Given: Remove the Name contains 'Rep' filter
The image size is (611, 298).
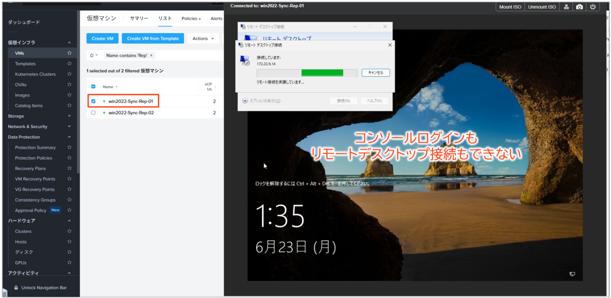Looking at the screenshot, I should 151,55.
